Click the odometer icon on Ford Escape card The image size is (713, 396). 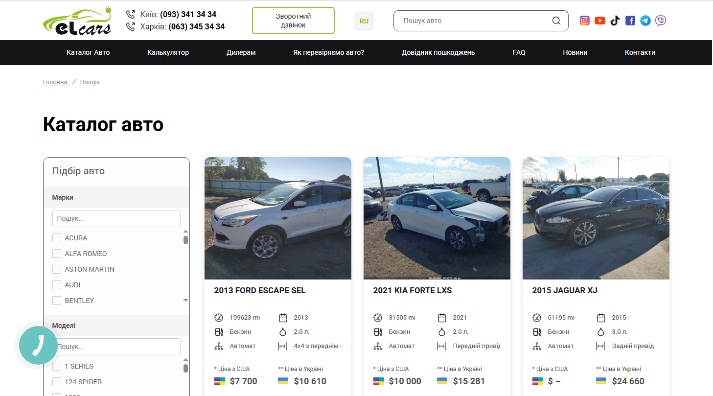point(219,318)
